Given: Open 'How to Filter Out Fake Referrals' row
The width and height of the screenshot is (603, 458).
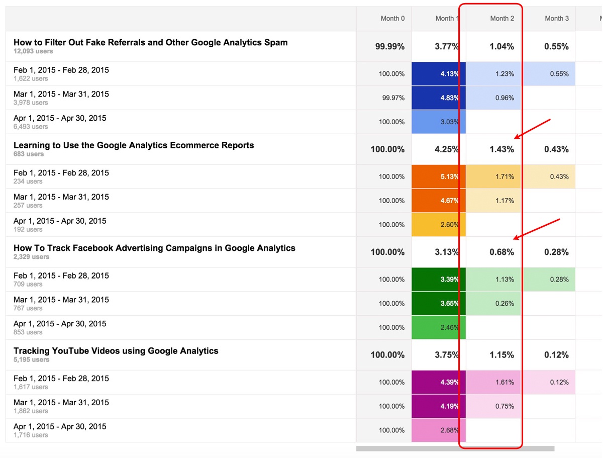Looking at the screenshot, I should pyautogui.click(x=150, y=43).
